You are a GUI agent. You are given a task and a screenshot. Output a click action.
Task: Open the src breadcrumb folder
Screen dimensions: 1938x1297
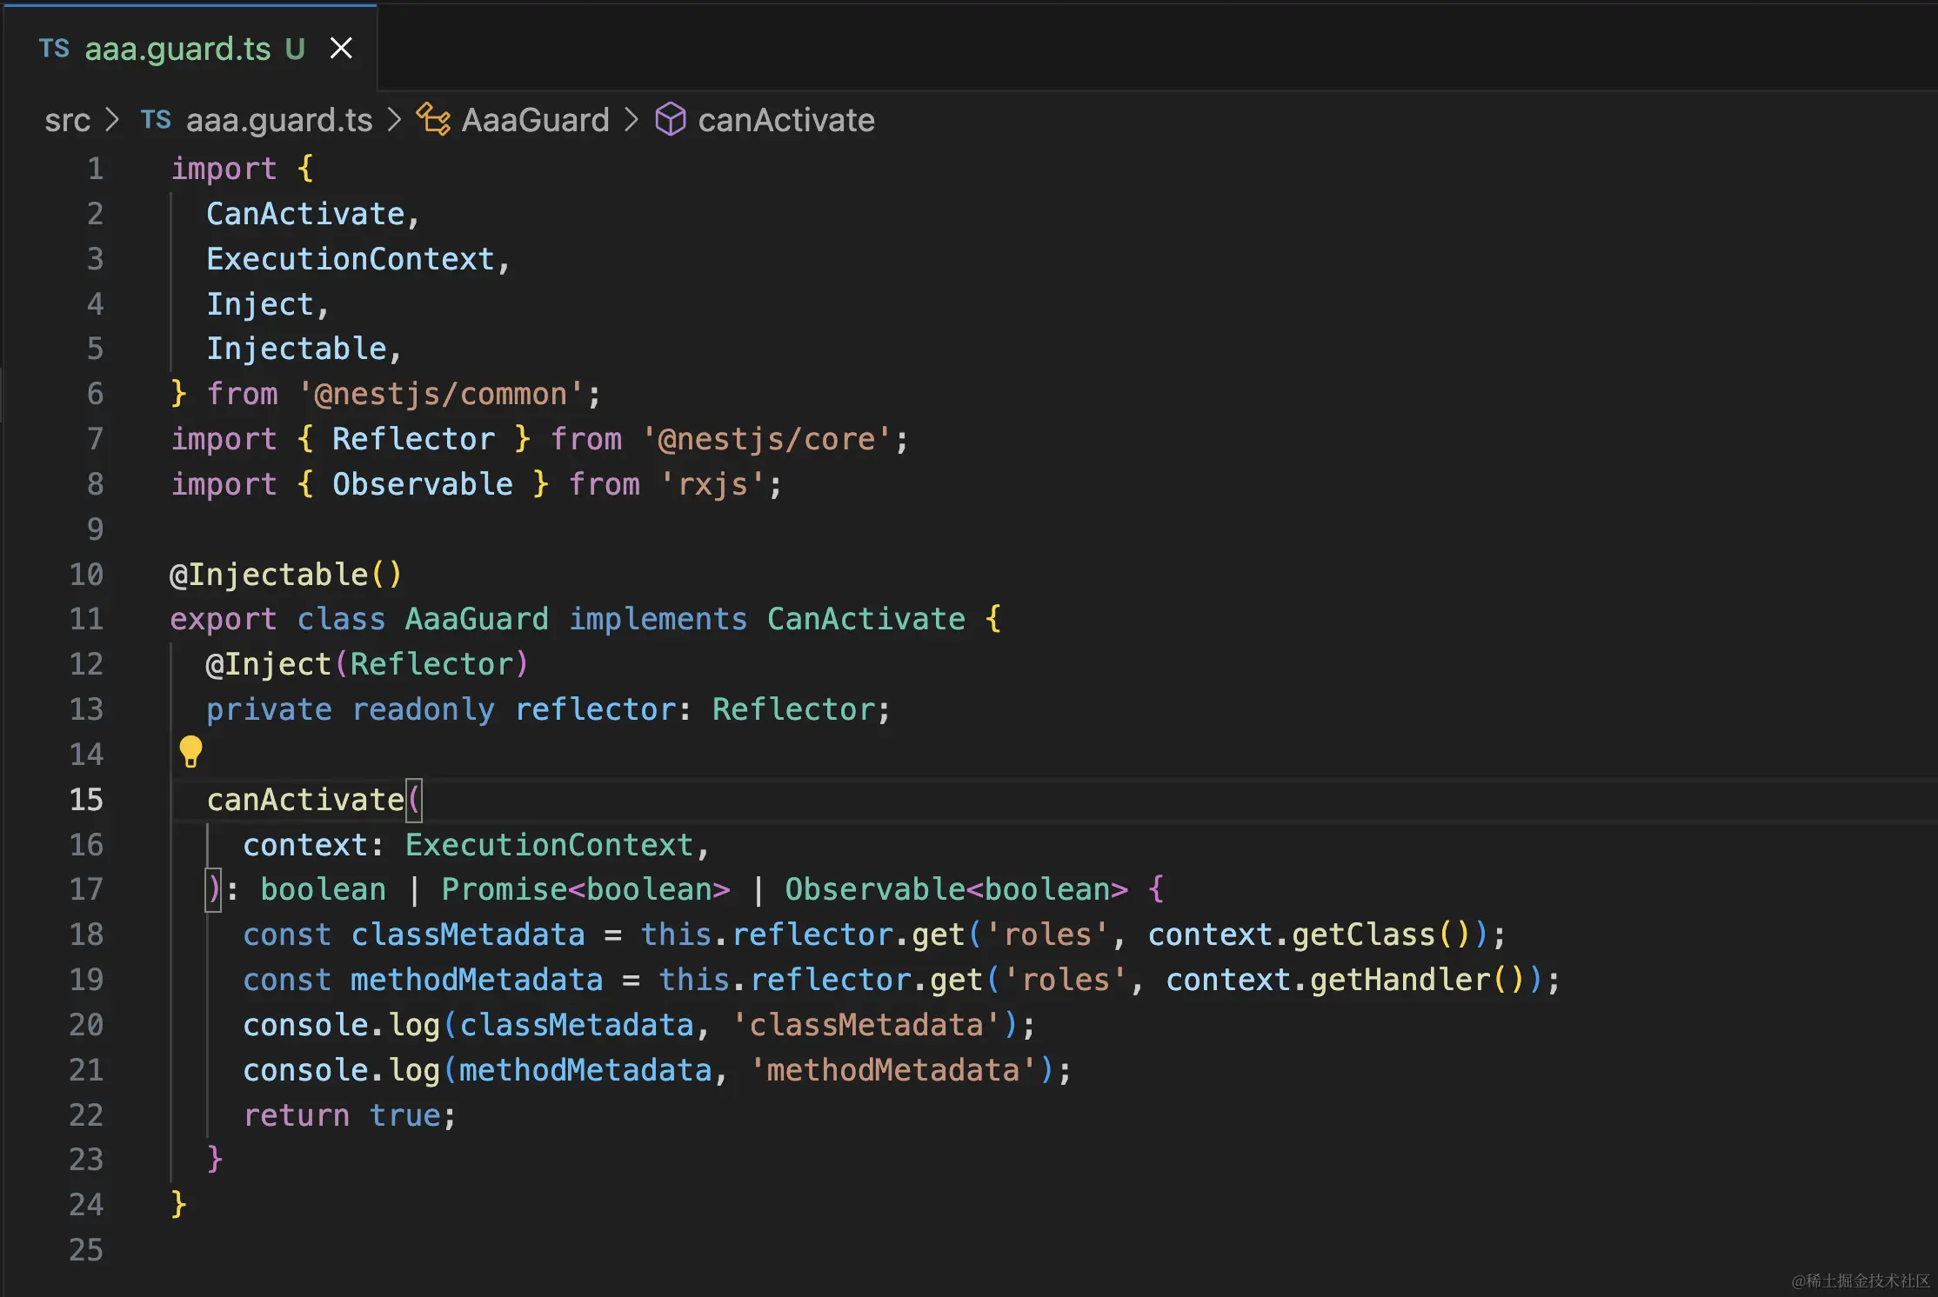coord(67,120)
